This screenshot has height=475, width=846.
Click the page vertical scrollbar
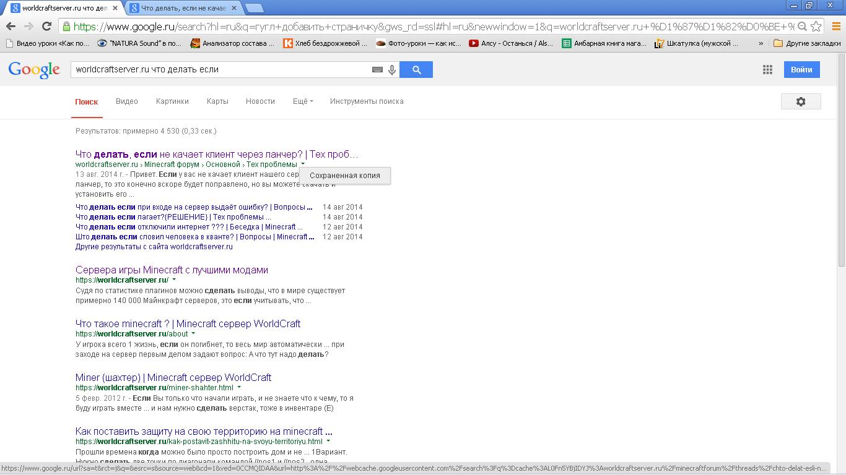pos(841,161)
